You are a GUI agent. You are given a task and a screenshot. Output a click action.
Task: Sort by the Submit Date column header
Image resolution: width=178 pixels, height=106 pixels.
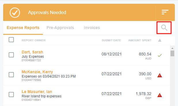111,41
